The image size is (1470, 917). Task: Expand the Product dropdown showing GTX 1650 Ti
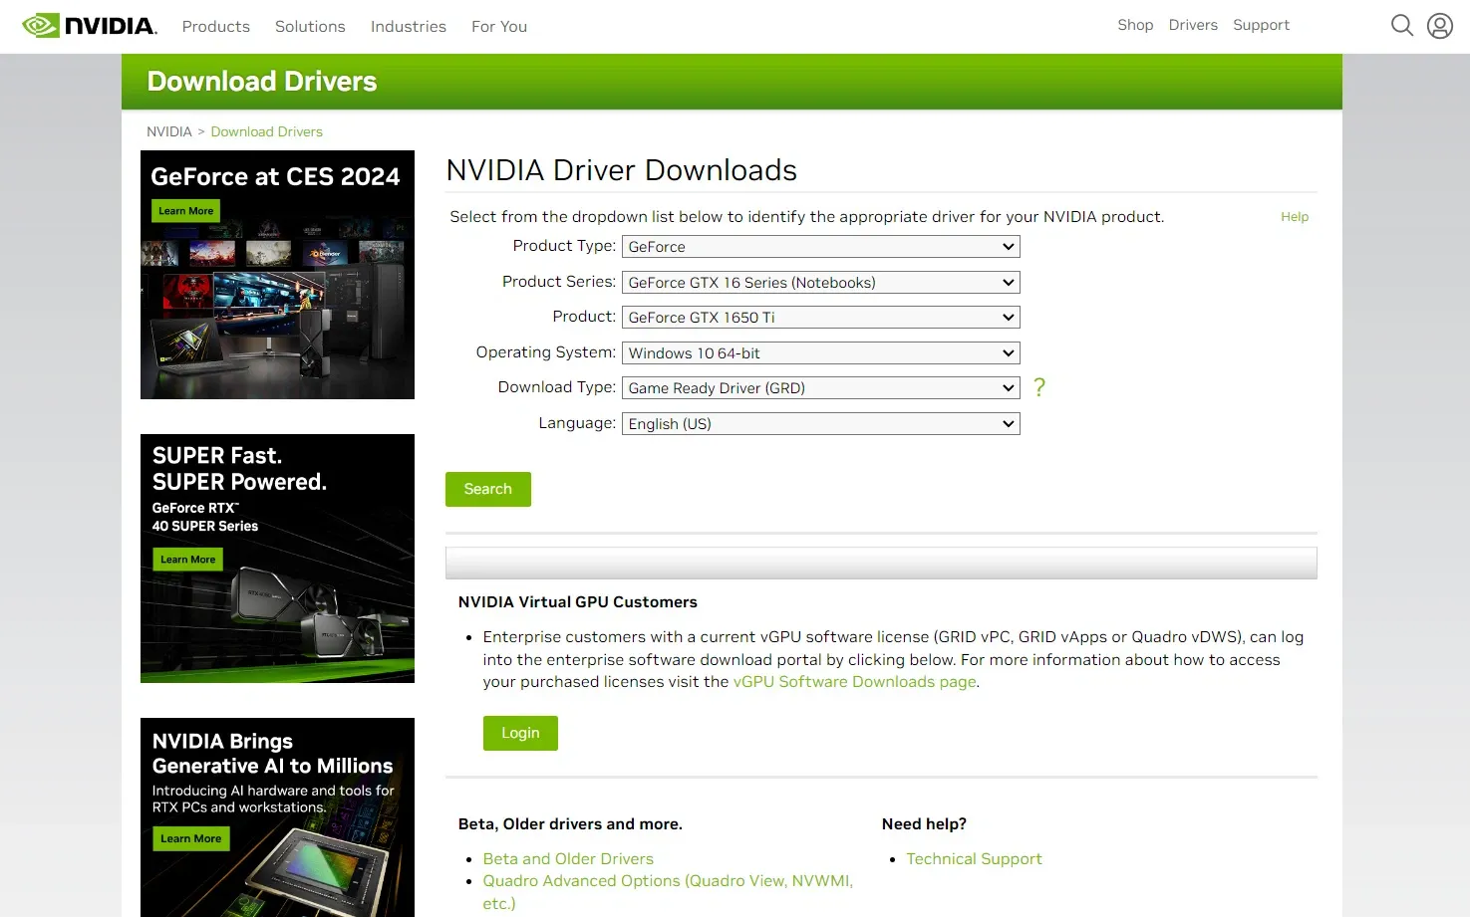point(820,318)
